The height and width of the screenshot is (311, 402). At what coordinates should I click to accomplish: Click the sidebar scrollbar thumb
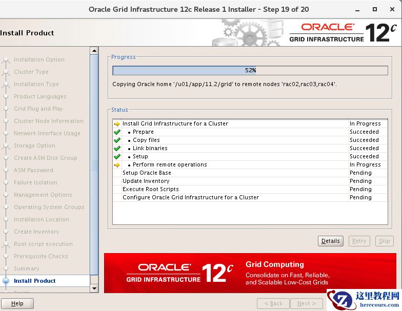(94, 165)
